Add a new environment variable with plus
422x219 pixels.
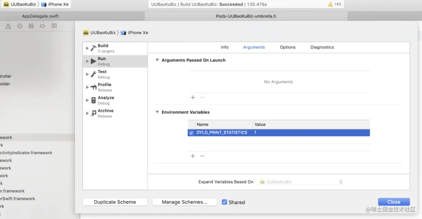point(193,156)
